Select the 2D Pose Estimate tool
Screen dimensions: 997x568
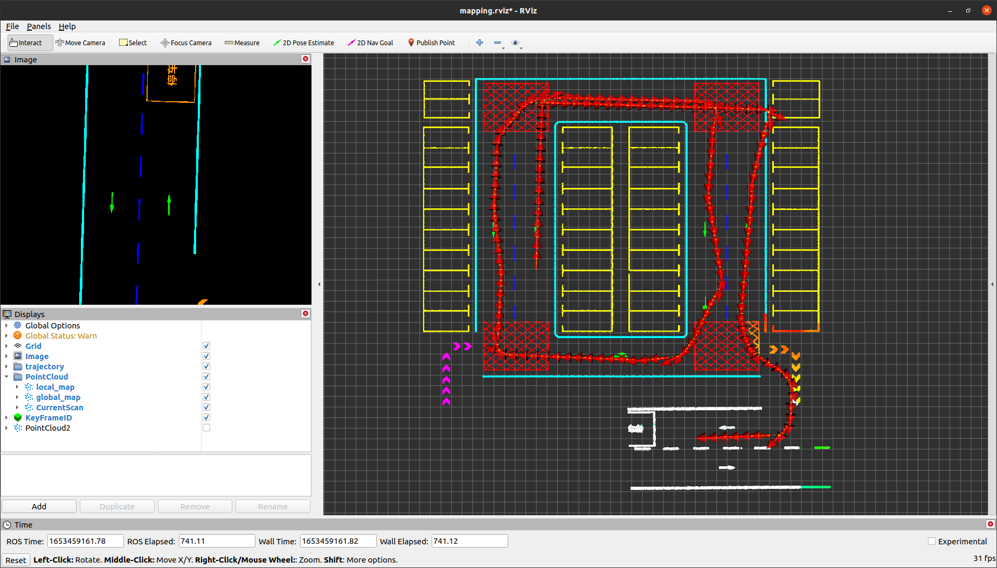coord(303,43)
